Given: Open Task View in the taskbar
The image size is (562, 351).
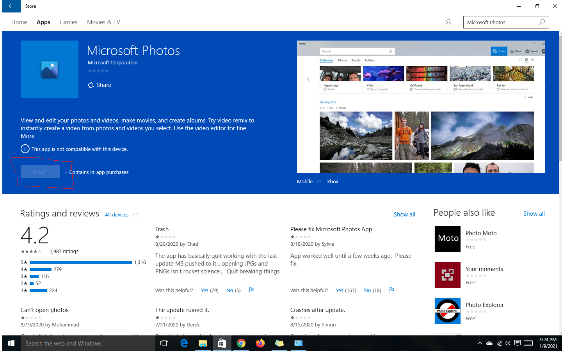Looking at the screenshot, I should tap(164, 343).
